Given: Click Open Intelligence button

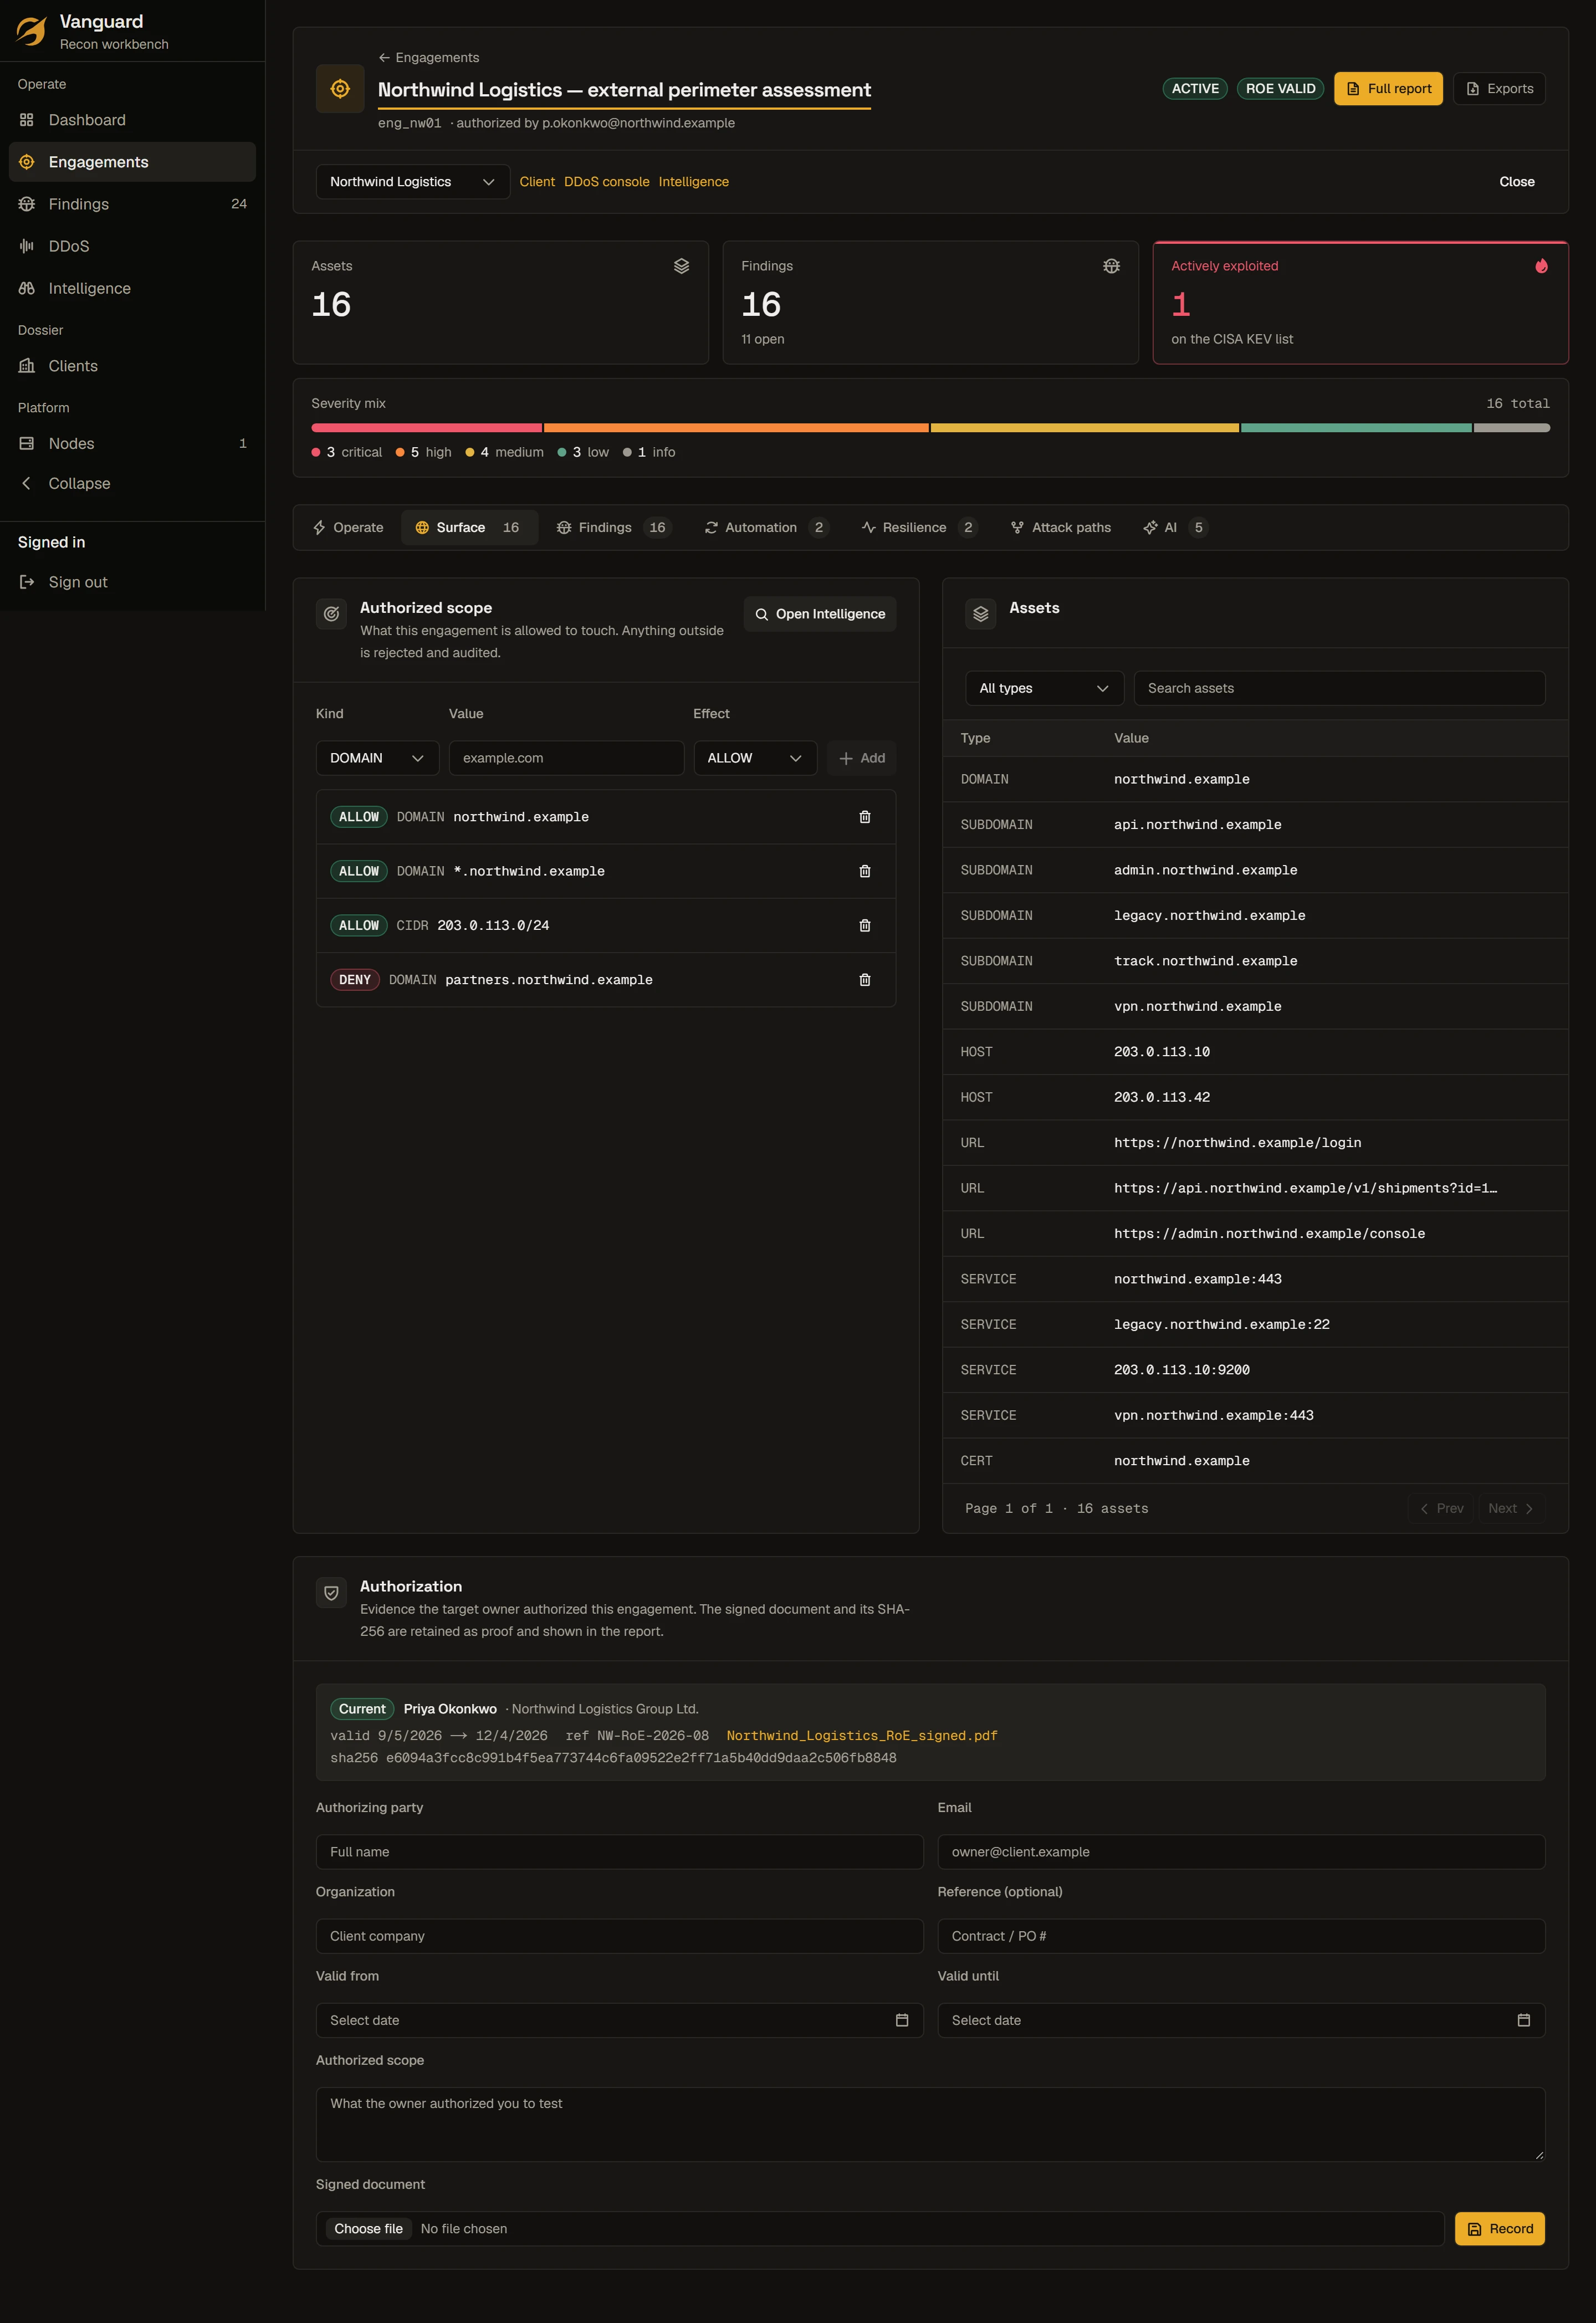Looking at the screenshot, I should (820, 614).
